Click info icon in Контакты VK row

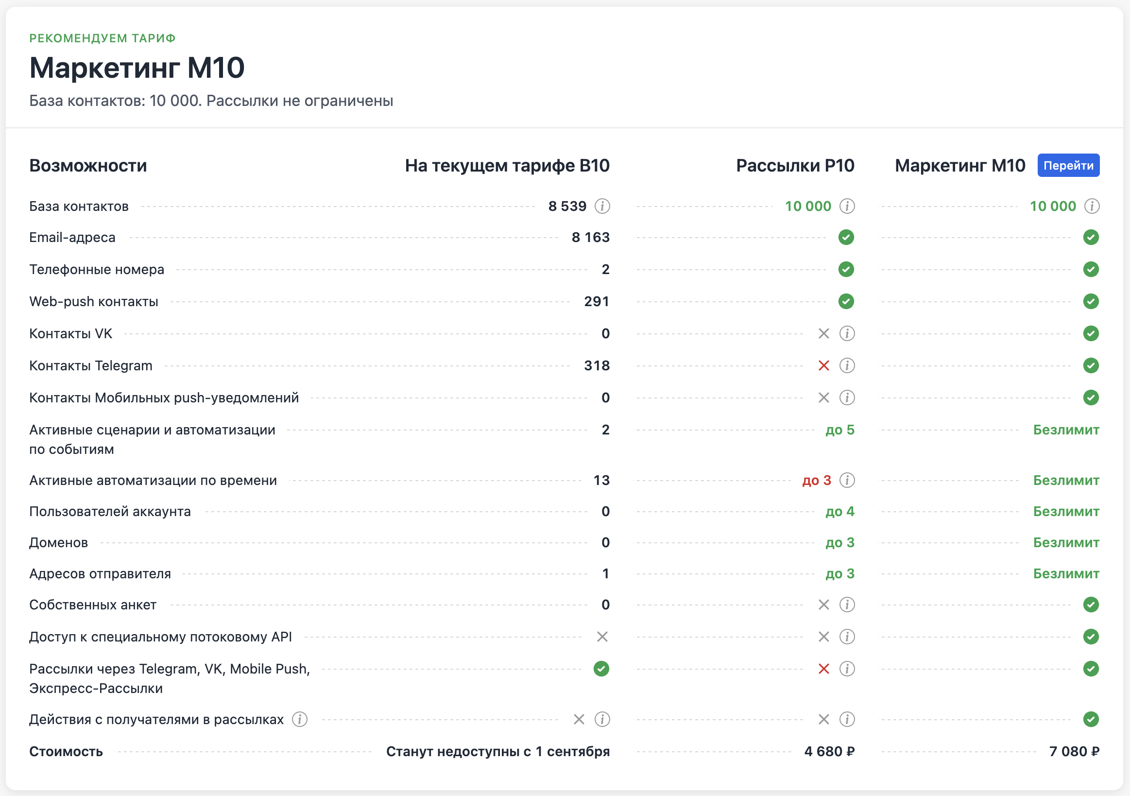(x=846, y=334)
